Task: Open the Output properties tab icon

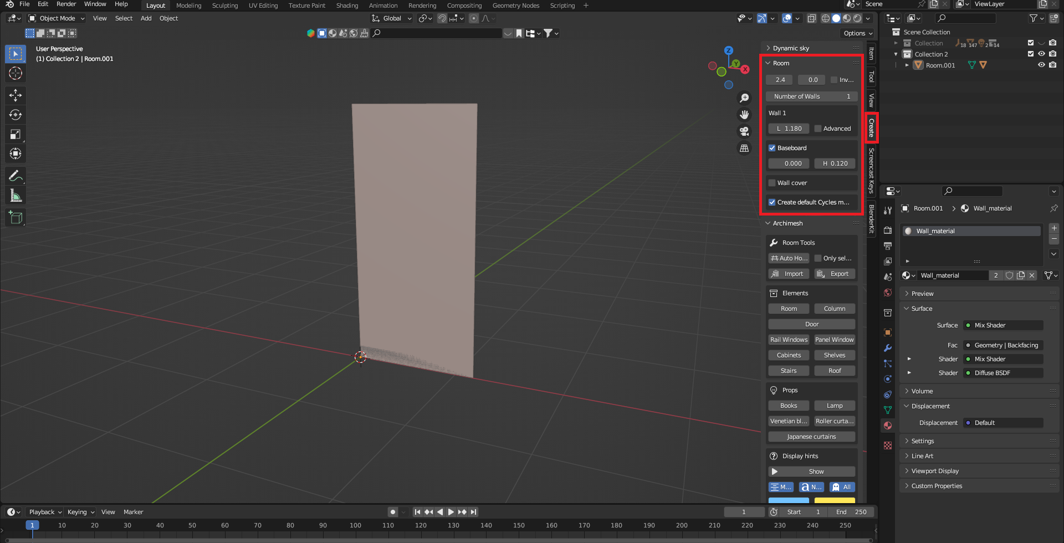Action: click(x=888, y=245)
